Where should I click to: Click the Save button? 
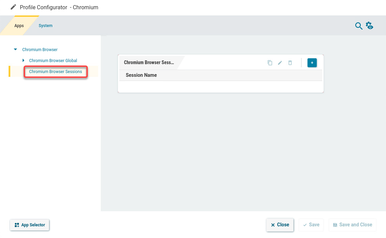[x=311, y=225]
